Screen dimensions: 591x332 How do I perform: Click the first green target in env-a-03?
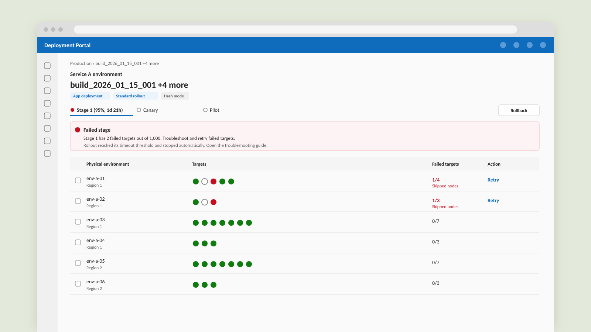196,223
